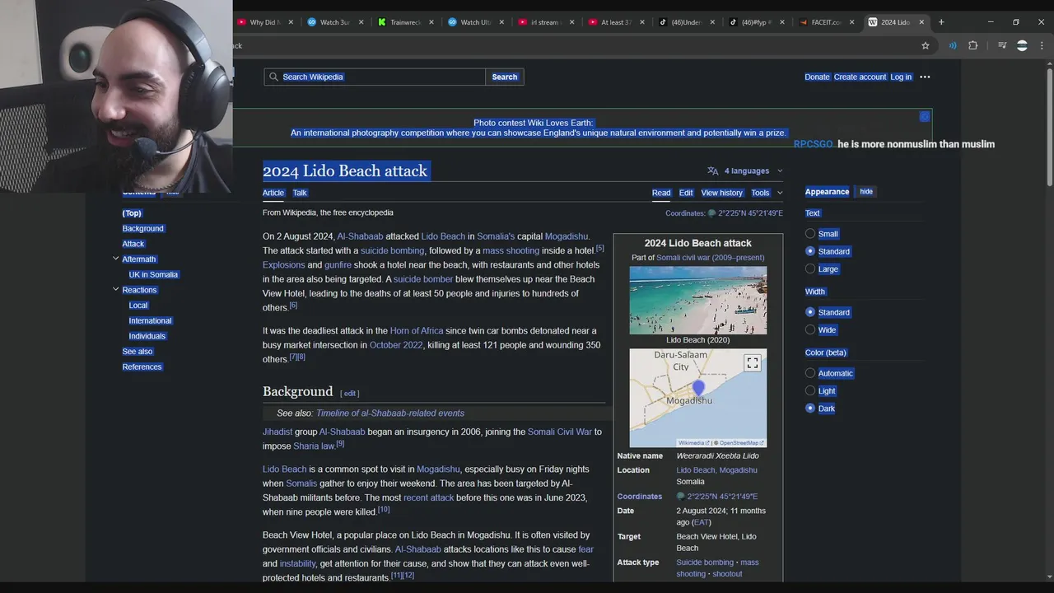Open a new browser tab with plus
The height and width of the screenshot is (593, 1054).
click(x=941, y=22)
